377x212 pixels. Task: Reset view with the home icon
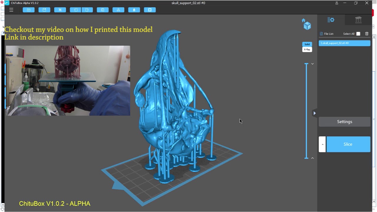pos(303,20)
